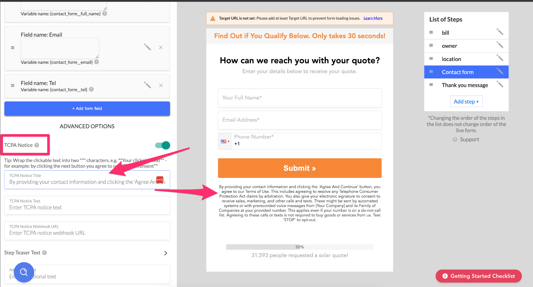Click the 50% progress bar
533x287 pixels.
coord(300,247)
